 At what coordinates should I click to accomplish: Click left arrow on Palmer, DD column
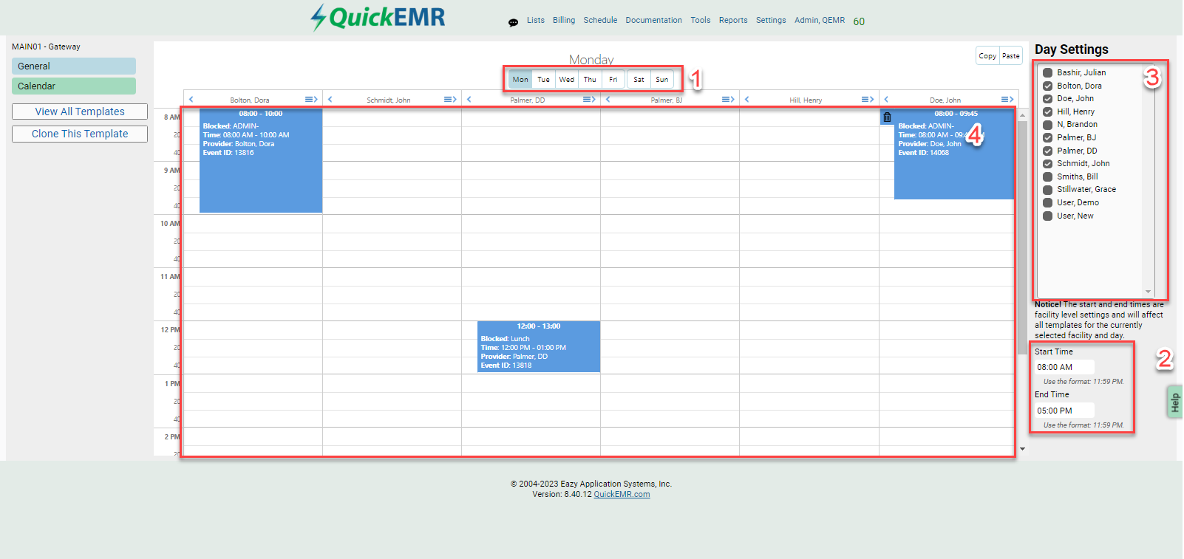[x=469, y=99]
